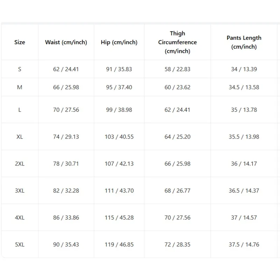Select thigh cell 66 / 25.98
Image resolution: width=280 pixels, height=280 pixels.
[177, 164]
